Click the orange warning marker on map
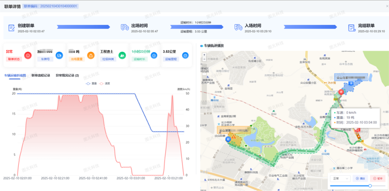The image size is (389, 191). pos(234,137)
